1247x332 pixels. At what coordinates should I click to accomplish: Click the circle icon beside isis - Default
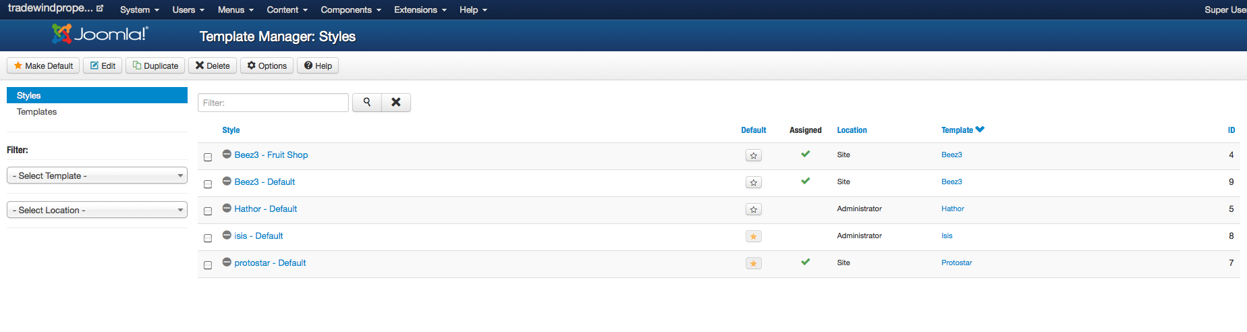tap(227, 235)
